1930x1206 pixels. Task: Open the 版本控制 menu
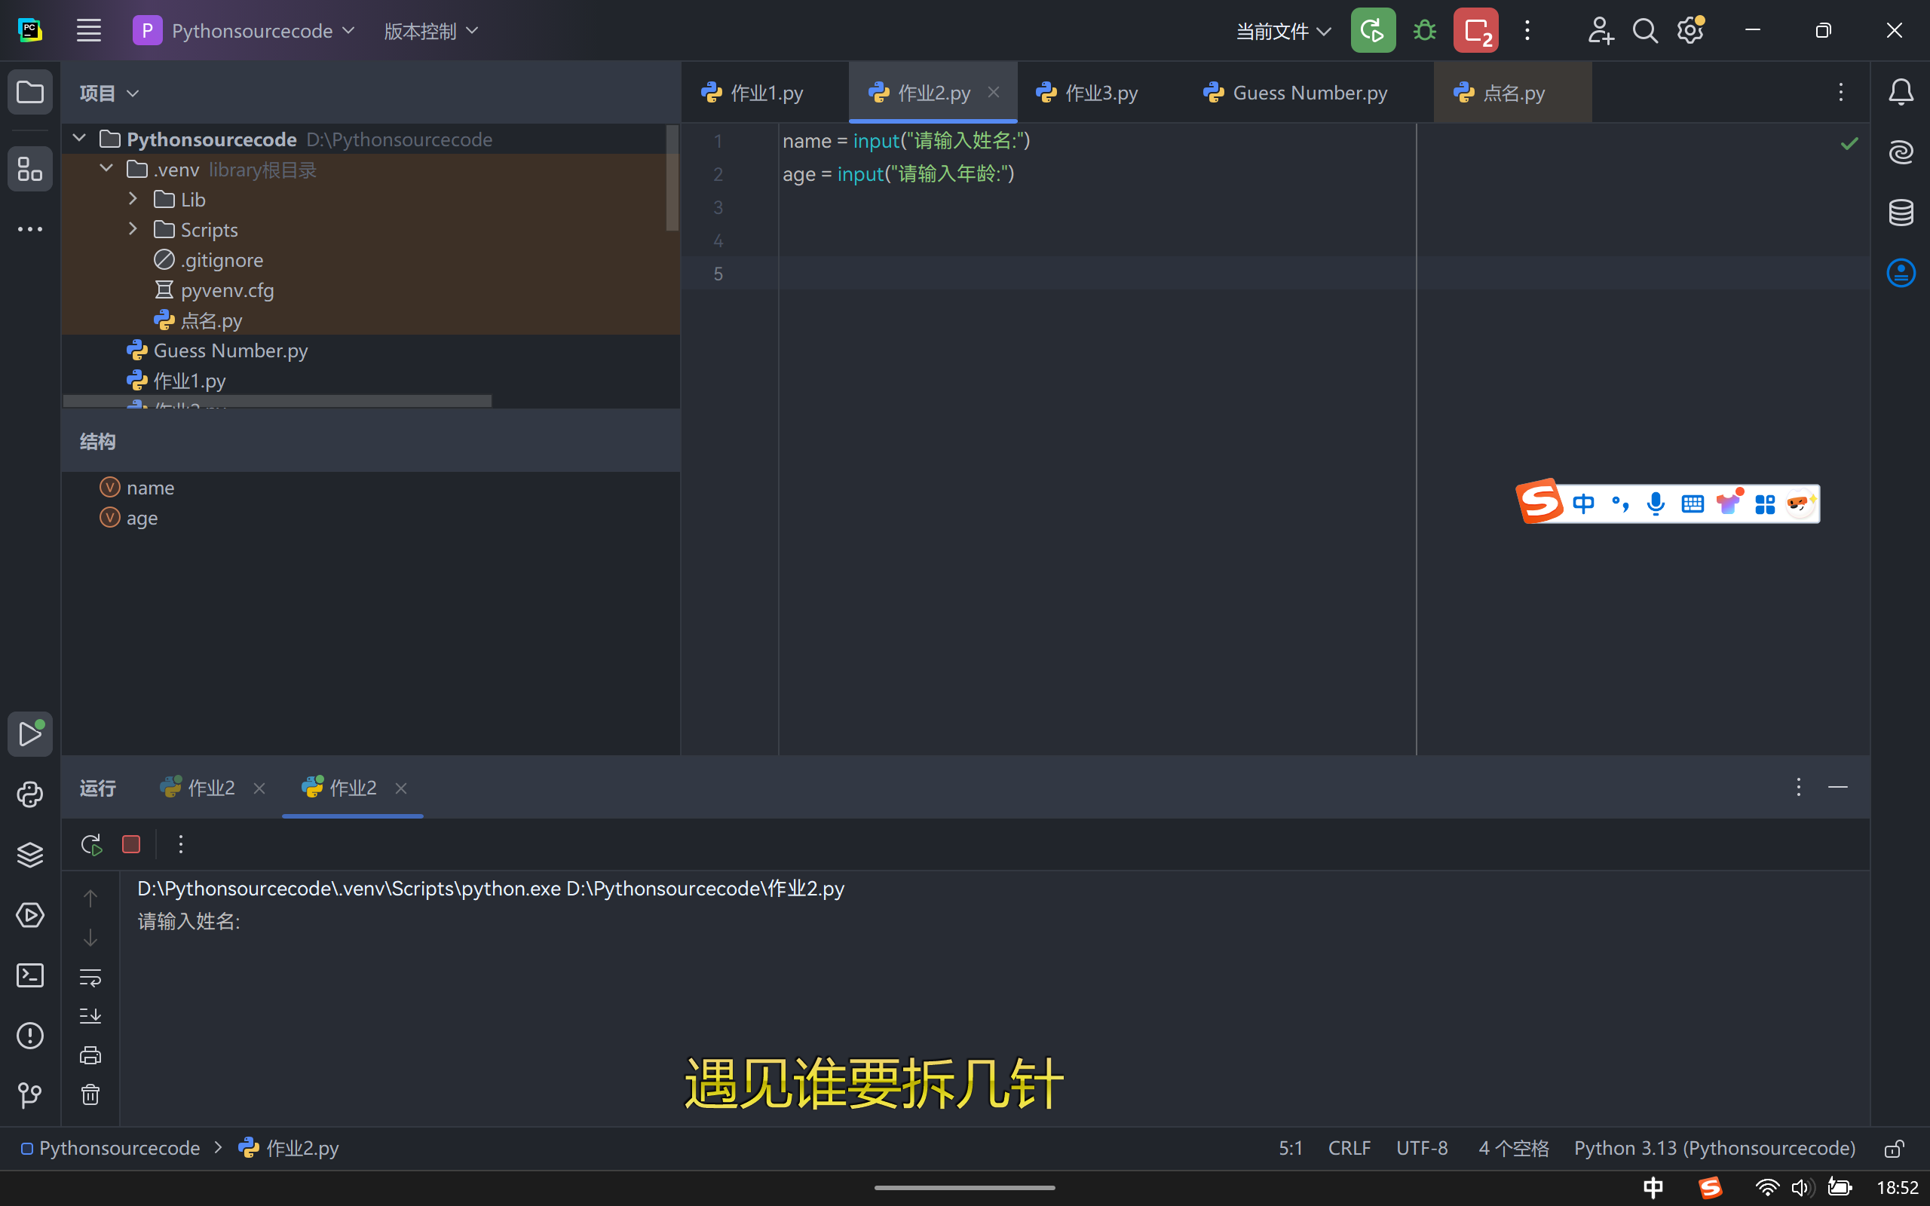pos(430,31)
